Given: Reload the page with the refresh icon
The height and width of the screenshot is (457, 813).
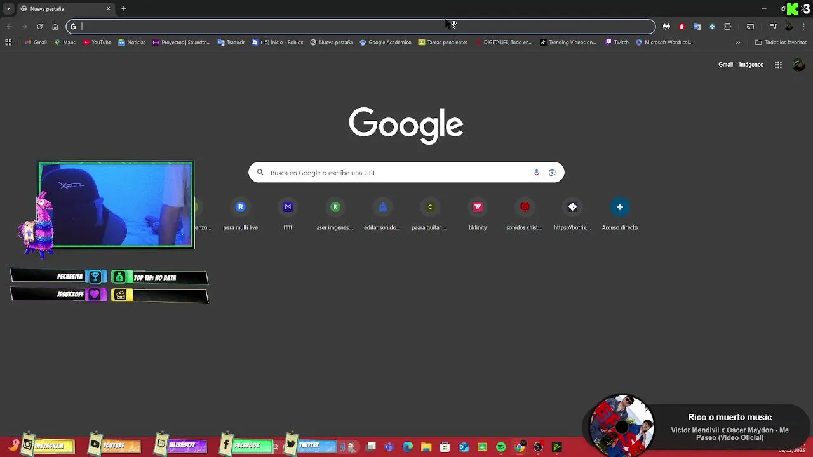Looking at the screenshot, I should [x=39, y=27].
